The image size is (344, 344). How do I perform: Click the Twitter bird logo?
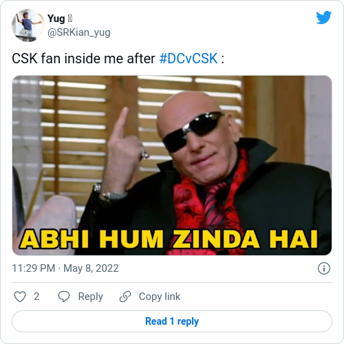click(x=323, y=17)
